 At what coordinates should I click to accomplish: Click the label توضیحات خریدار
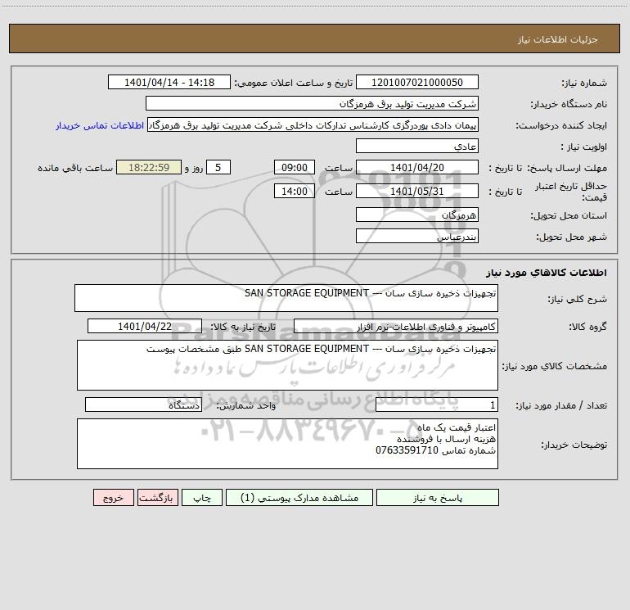[574, 445]
